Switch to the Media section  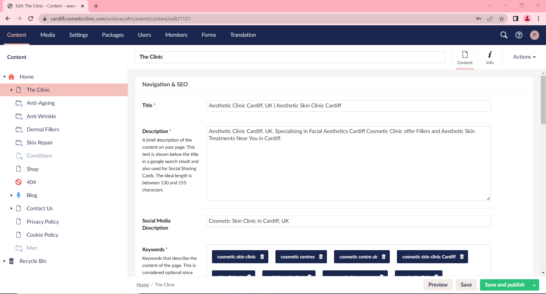point(48,35)
